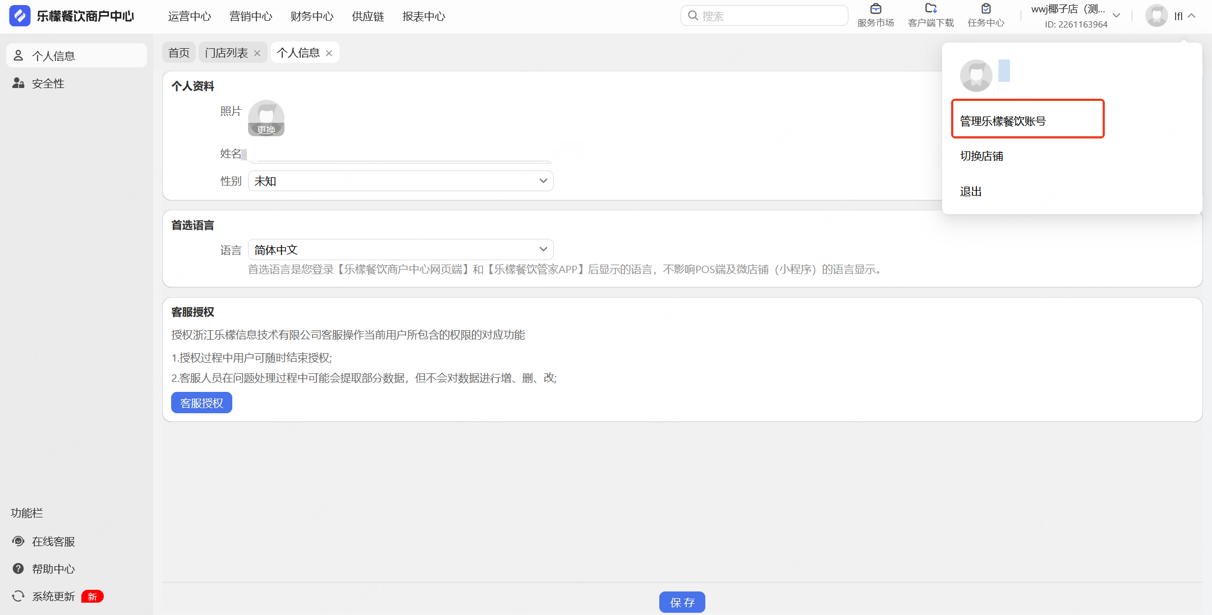The image size is (1212, 615).
Task: Select 安全性 in the sidebar
Action: [48, 84]
